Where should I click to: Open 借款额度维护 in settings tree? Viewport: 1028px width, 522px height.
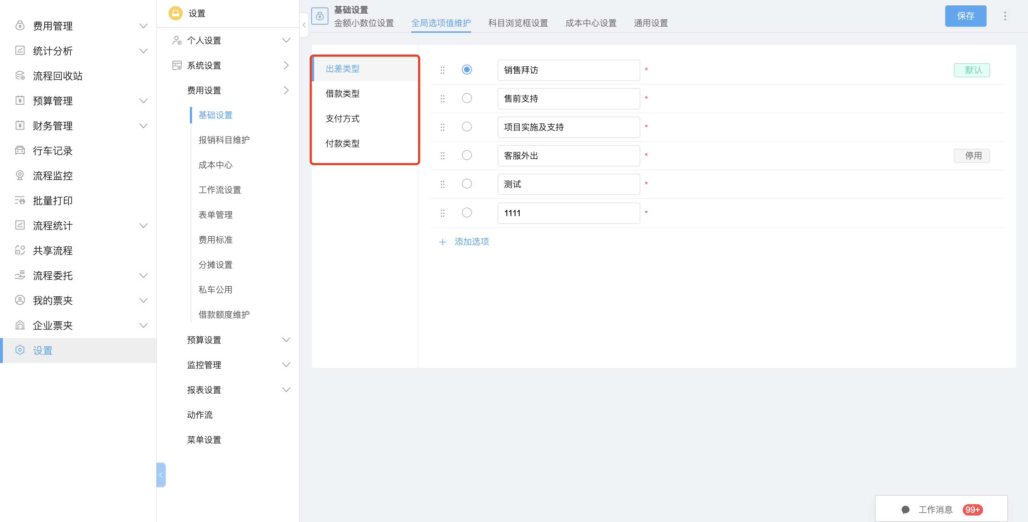coord(224,314)
